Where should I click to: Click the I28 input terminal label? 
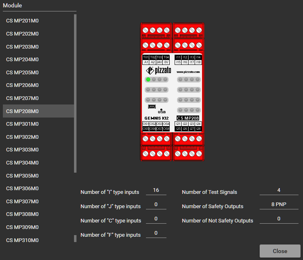198,129
